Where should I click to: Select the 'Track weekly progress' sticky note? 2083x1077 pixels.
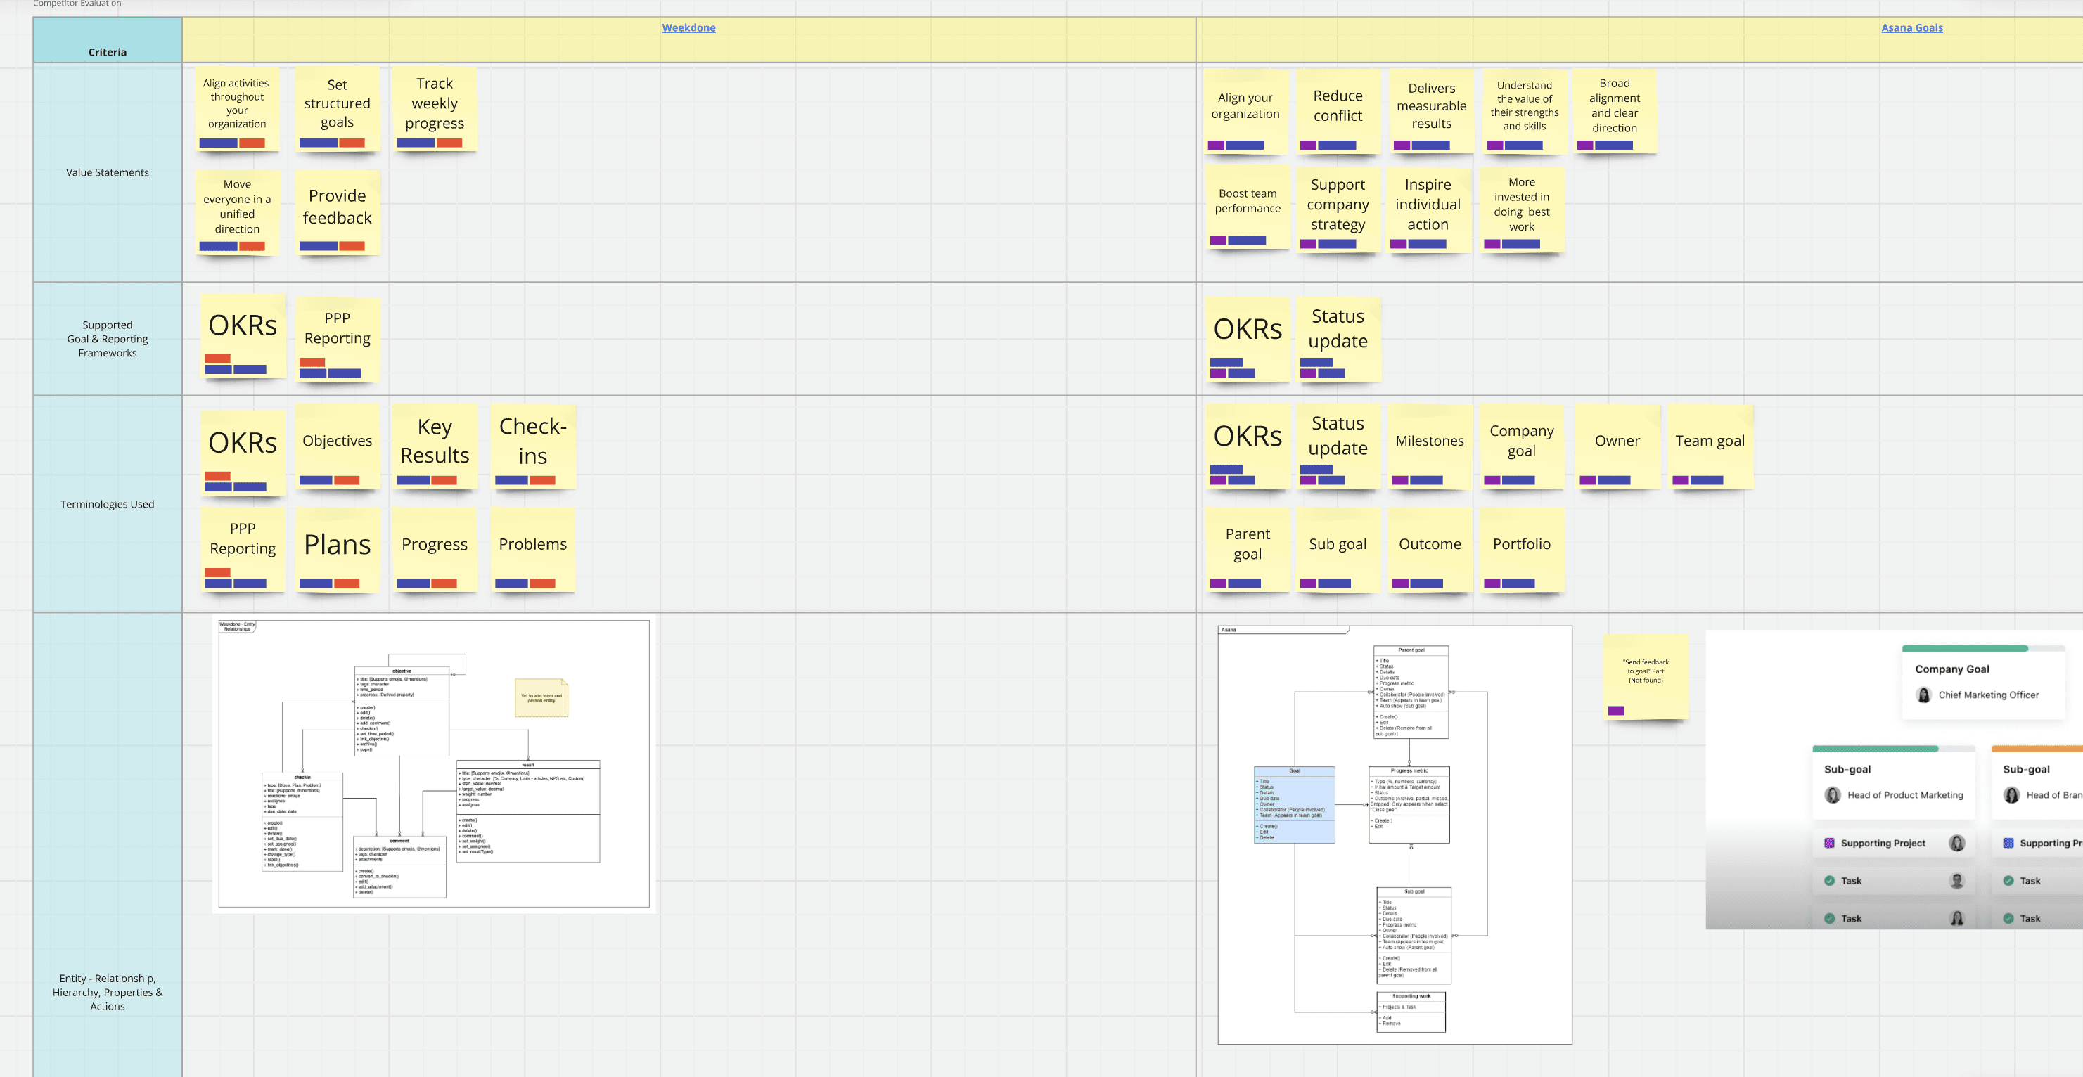pos(434,109)
